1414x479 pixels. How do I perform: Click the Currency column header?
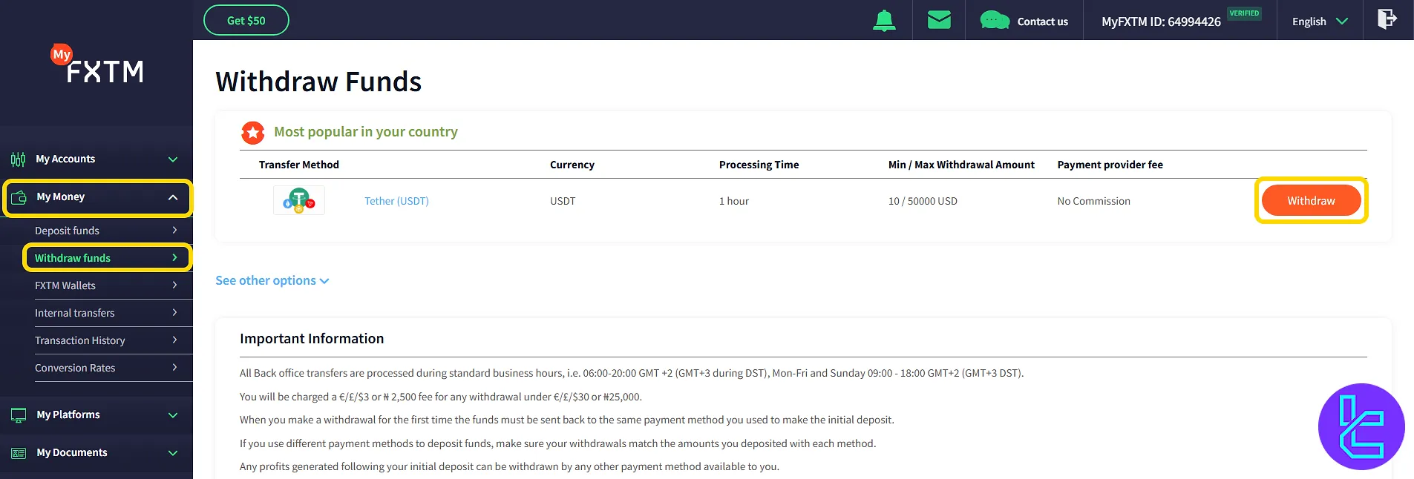(572, 165)
